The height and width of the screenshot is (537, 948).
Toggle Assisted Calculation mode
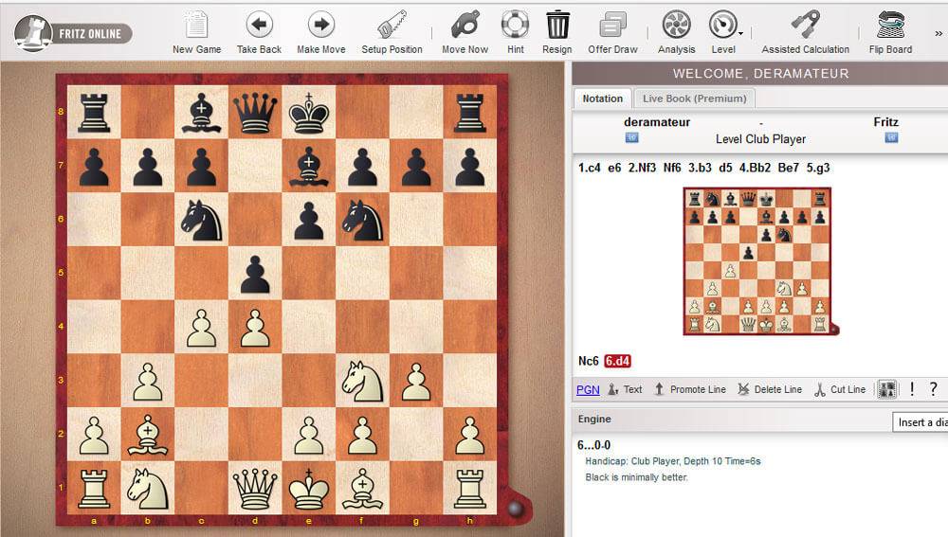(x=805, y=26)
